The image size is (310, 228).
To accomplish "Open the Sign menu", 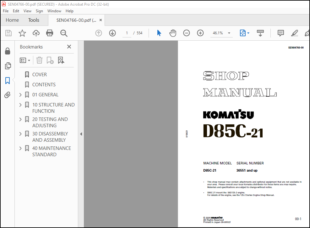I will 39,11.
